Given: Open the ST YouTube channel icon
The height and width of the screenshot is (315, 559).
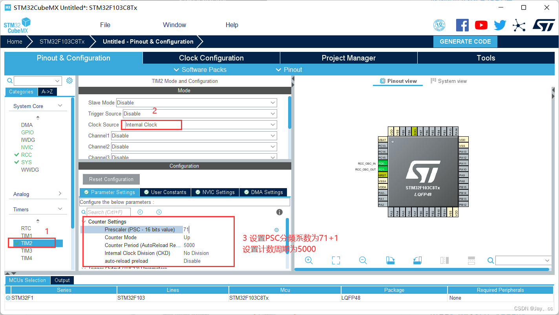Looking at the screenshot, I should [x=481, y=25].
